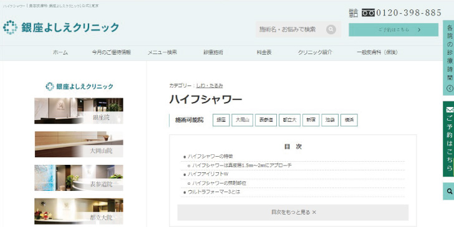This screenshot has height=227, width=454.
Task: Click the free-dial phone icon
Action: [368, 12]
